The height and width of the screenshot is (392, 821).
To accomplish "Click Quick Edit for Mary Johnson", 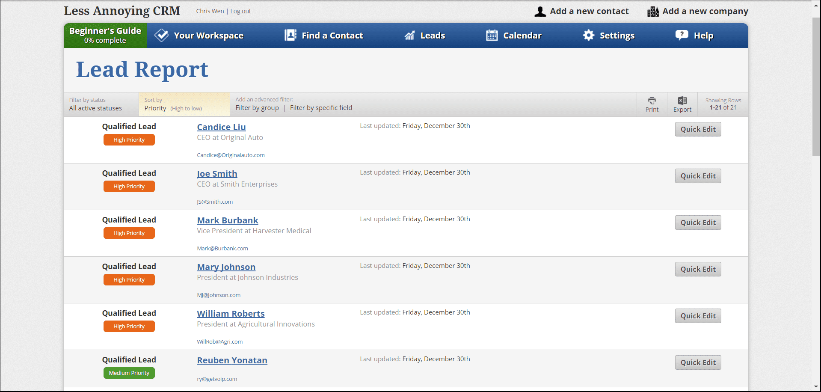I will tap(698, 269).
